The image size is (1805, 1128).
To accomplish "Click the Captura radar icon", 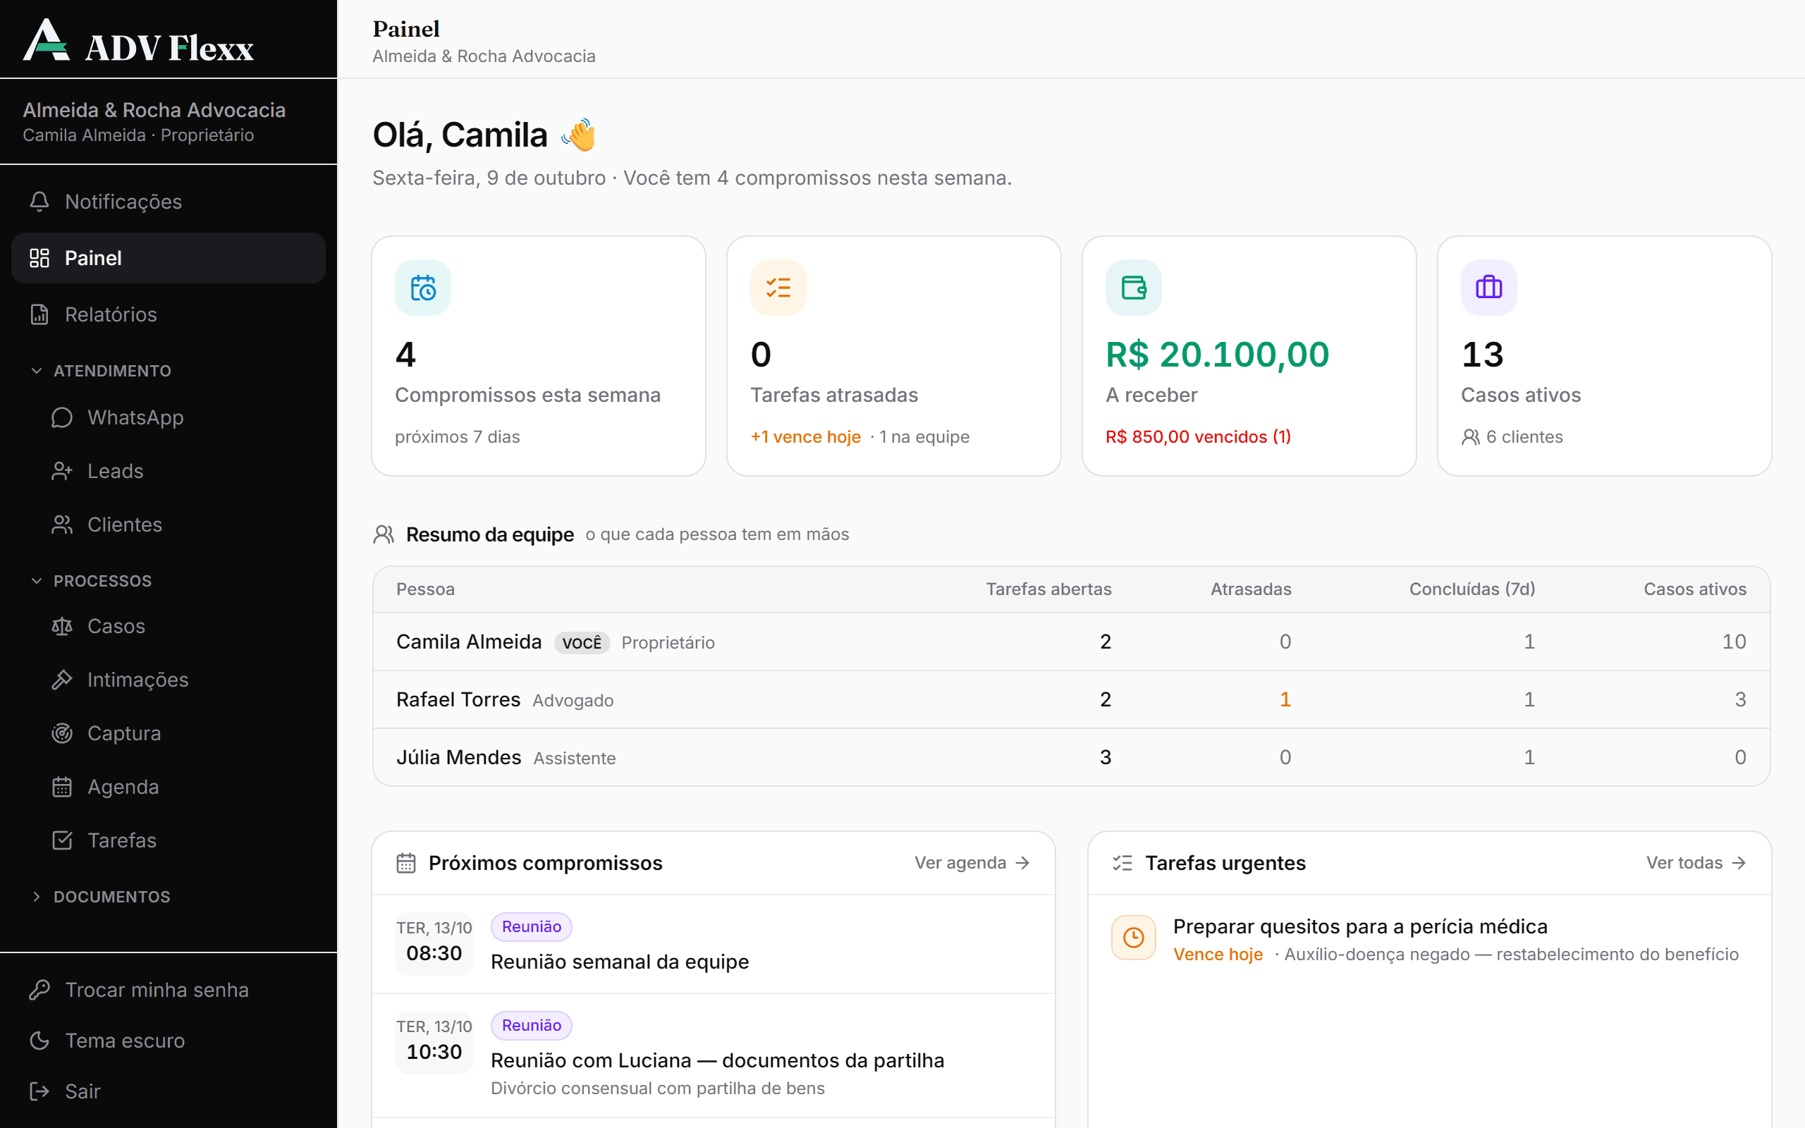I will tap(62, 733).
